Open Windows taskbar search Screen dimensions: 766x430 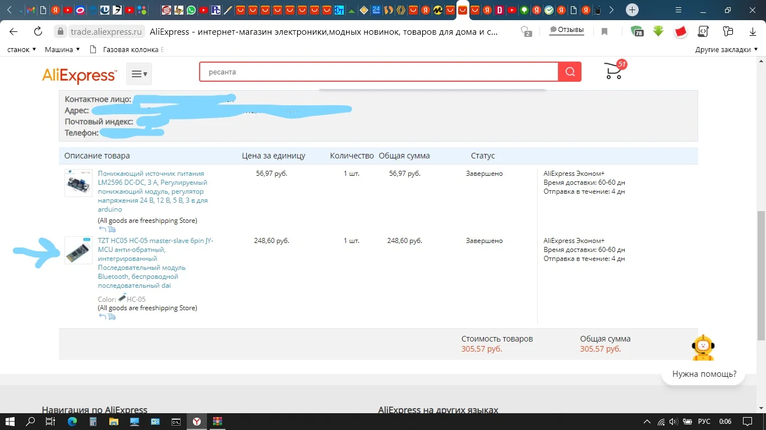point(30,422)
